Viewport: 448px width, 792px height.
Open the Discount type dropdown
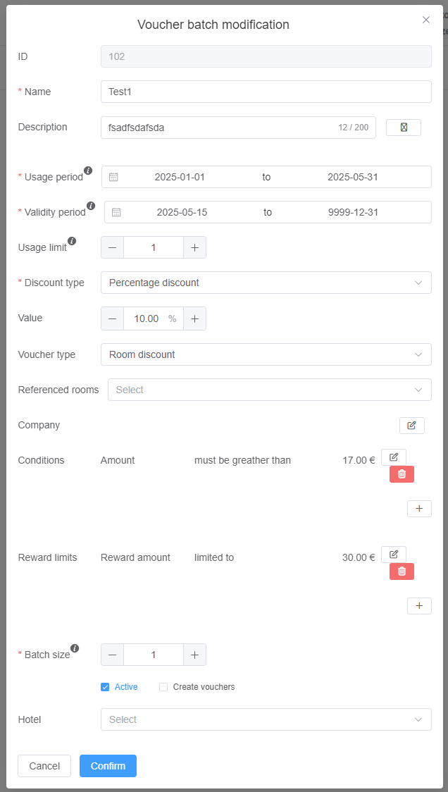266,283
